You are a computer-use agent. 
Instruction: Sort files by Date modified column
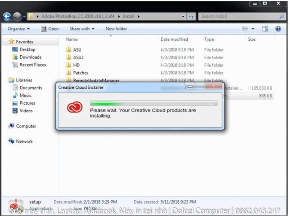tap(174, 39)
